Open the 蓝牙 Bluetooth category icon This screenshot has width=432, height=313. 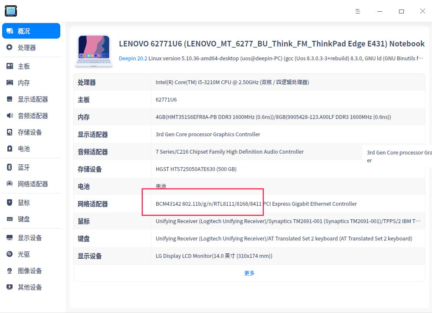click(9, 167)
